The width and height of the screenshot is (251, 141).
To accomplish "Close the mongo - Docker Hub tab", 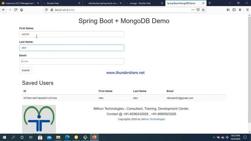I will (162, 3).
